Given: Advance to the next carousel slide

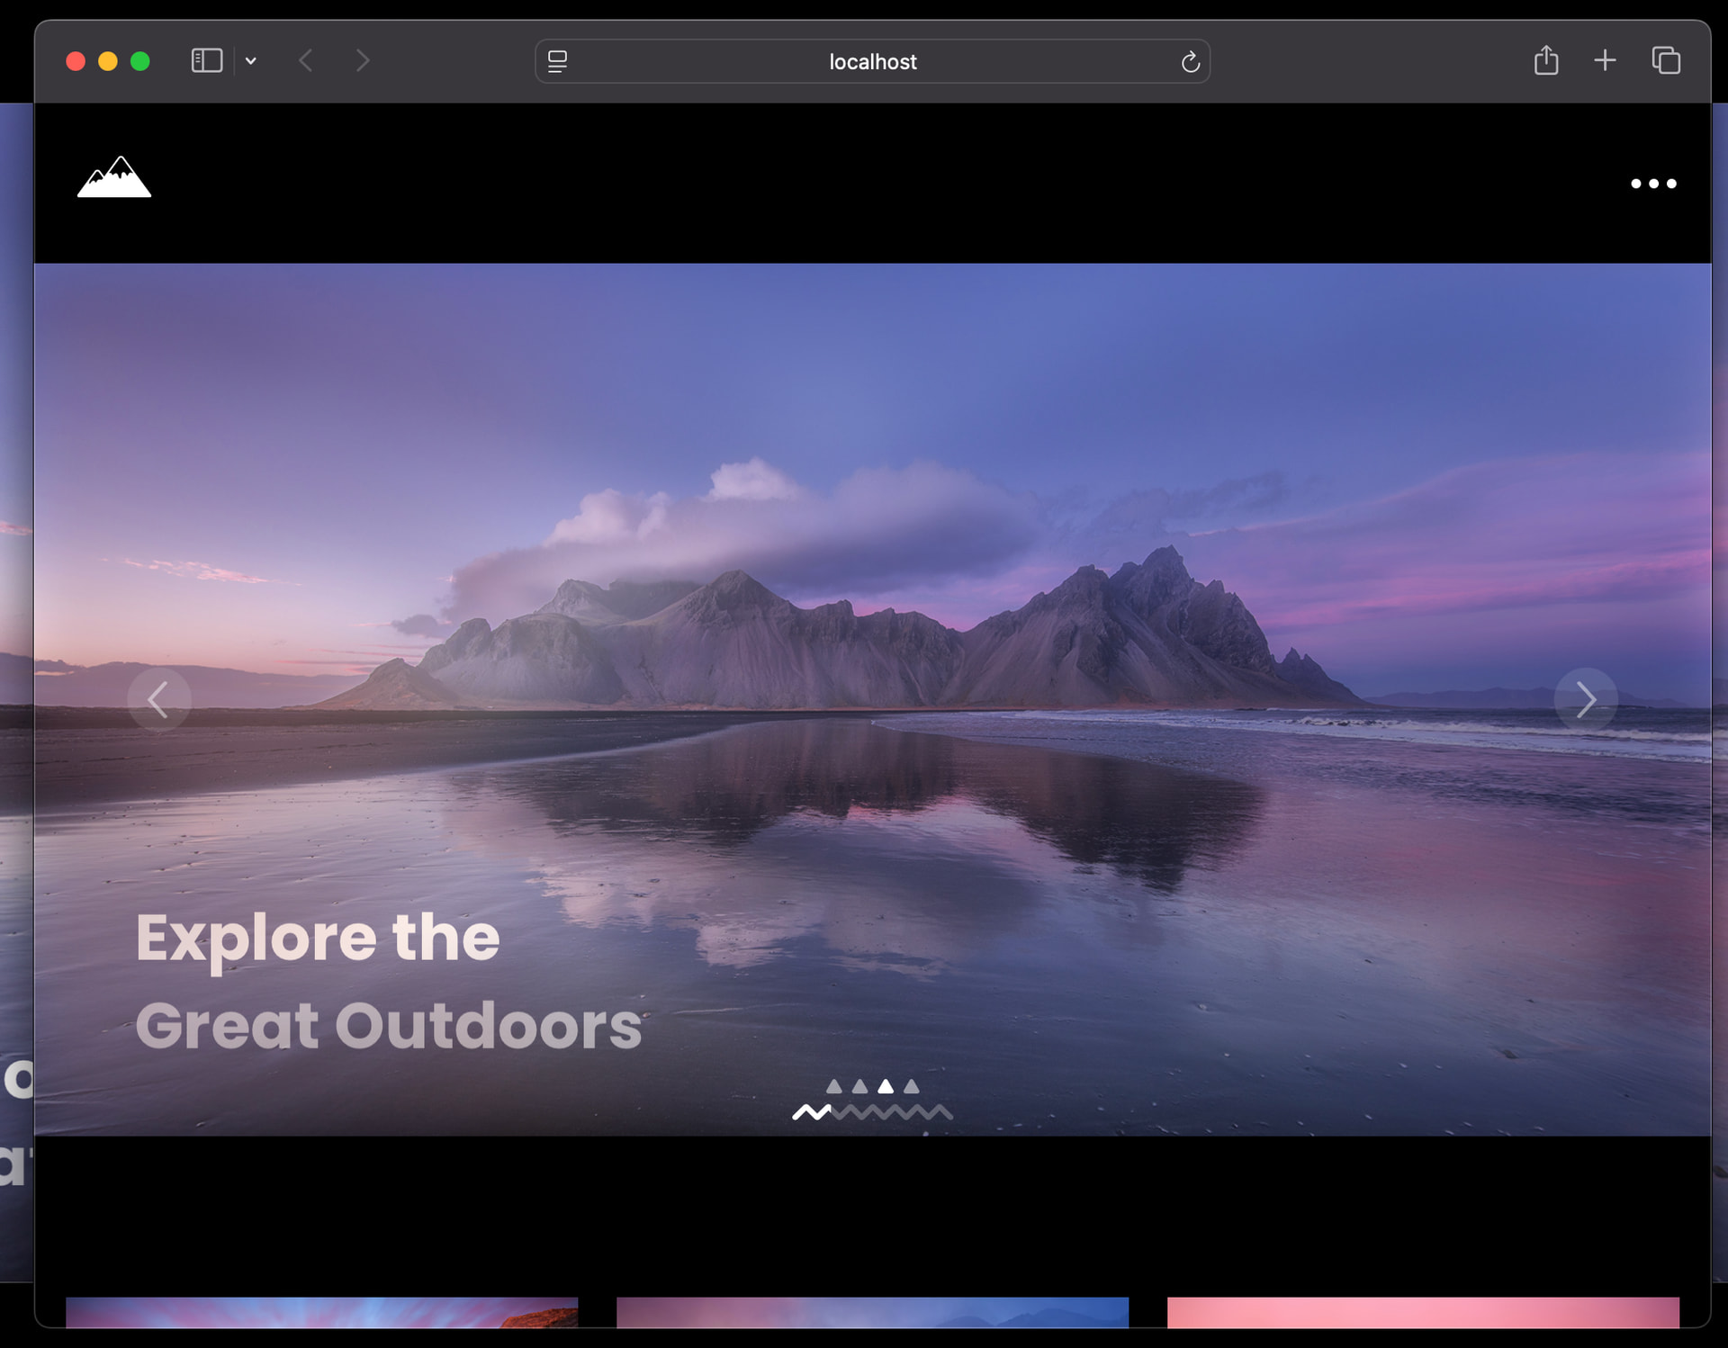Looking at the screenshot, I should pyautogui.click(x=1586, y=700).
